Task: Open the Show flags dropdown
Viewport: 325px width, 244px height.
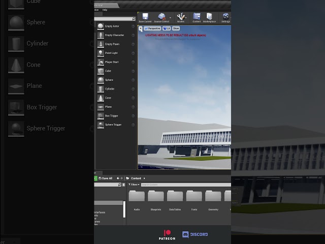Action: 176,28
